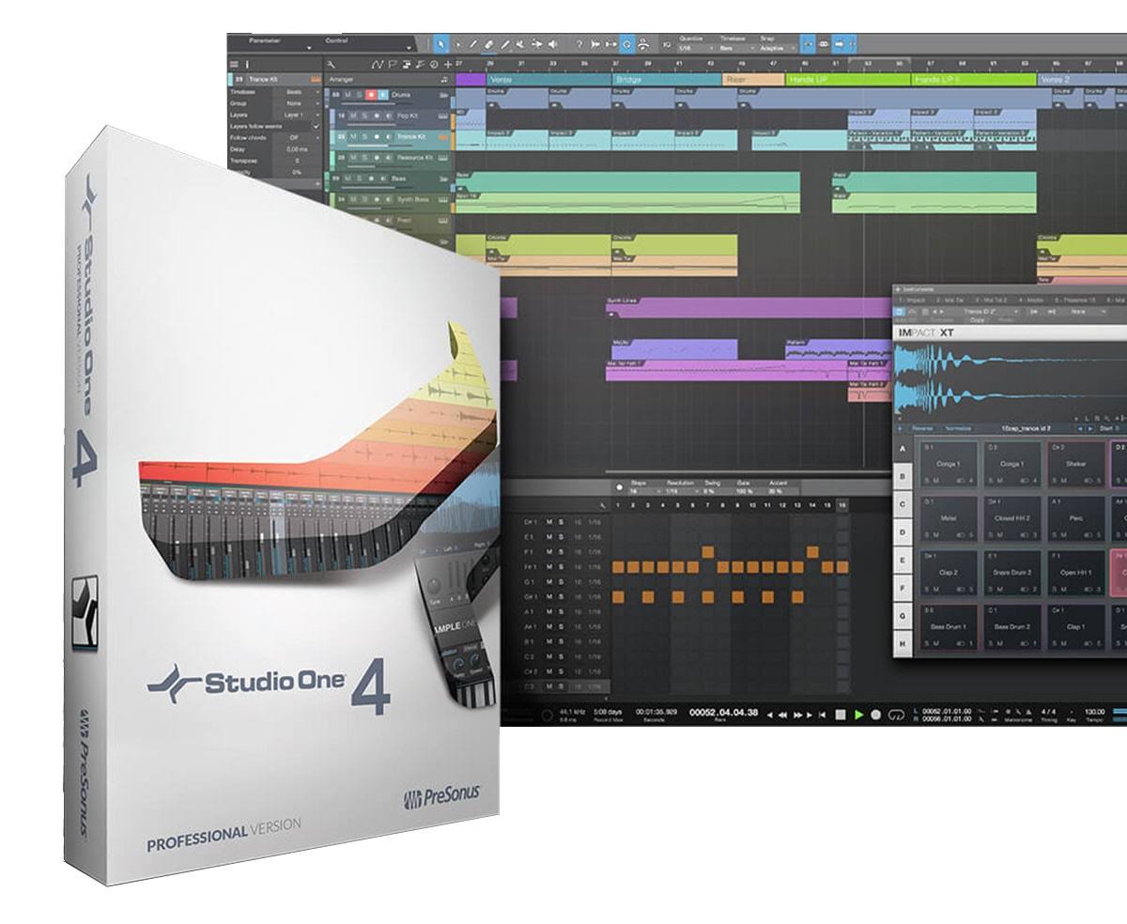The image size is (1127, 924).
Task: Select the Eraser tool
Action: tap(489, 44)
